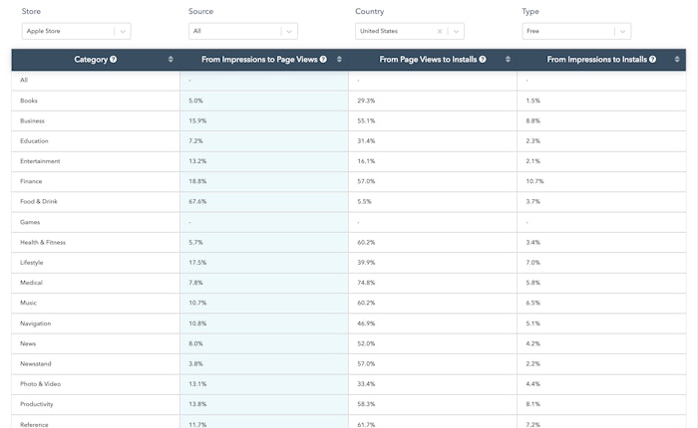Expand the Source dropdown set to All
Screen dimensions: 698x428
point(289,31)
